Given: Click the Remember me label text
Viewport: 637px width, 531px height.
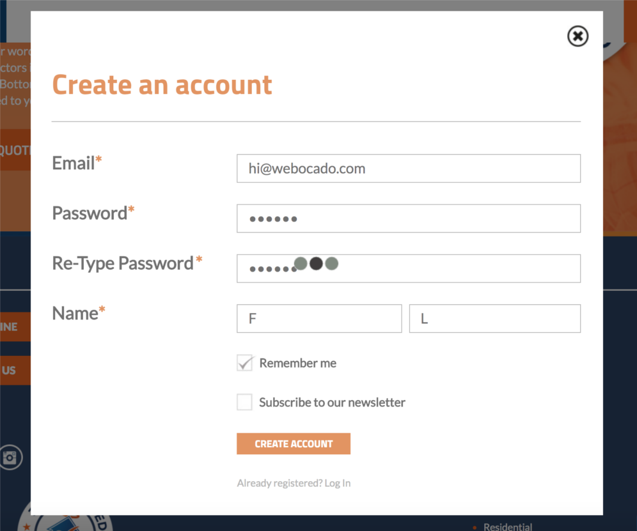Looking at the screenshot, I should coord(297,363).
